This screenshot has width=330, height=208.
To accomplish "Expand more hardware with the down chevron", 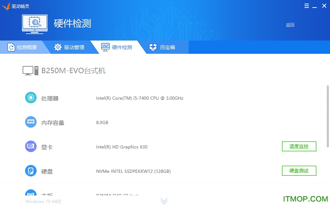I will pyautogui.click(x=164, y=201).
